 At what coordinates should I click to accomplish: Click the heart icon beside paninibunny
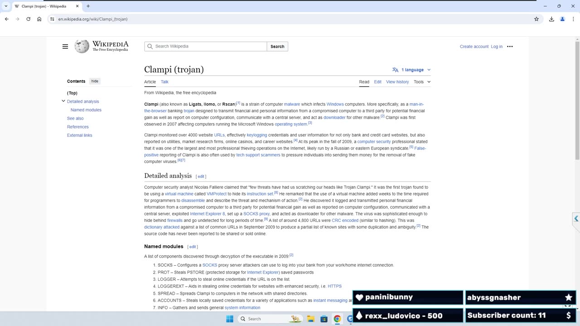[359, 297]
